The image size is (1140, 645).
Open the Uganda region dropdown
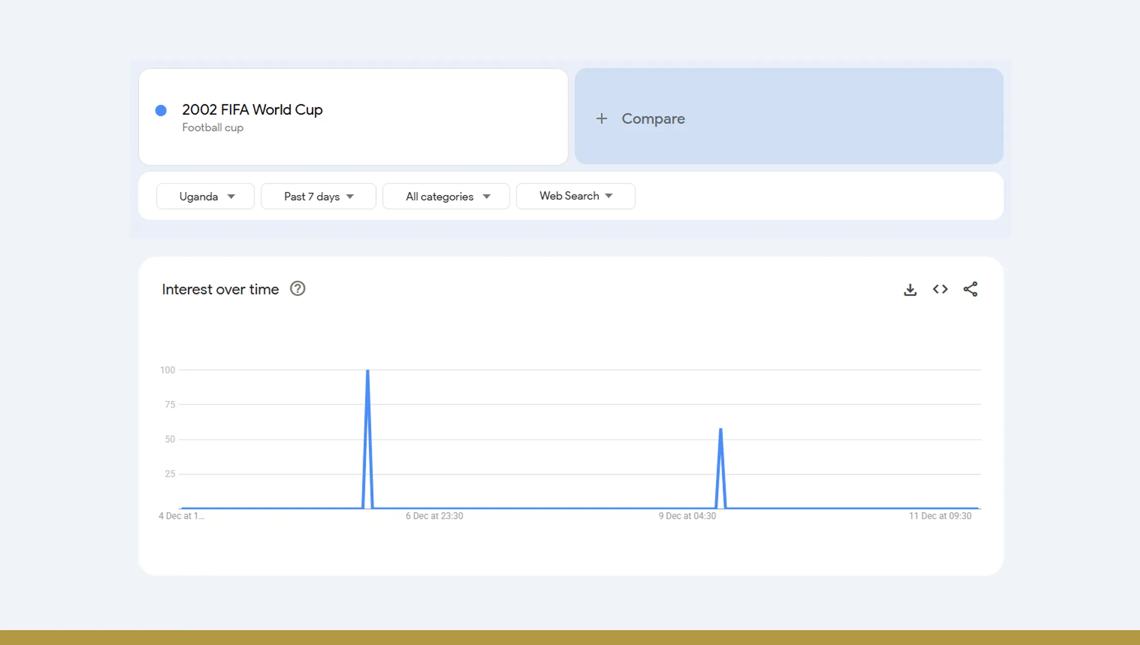pos(205,197)
